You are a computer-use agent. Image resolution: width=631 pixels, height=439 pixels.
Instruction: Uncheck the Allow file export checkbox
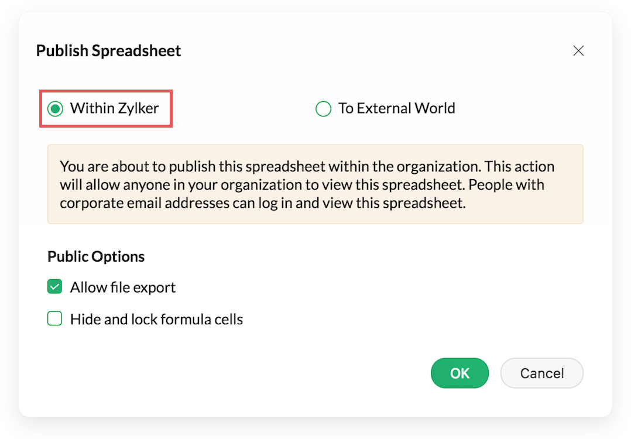[x=55, y=287]
